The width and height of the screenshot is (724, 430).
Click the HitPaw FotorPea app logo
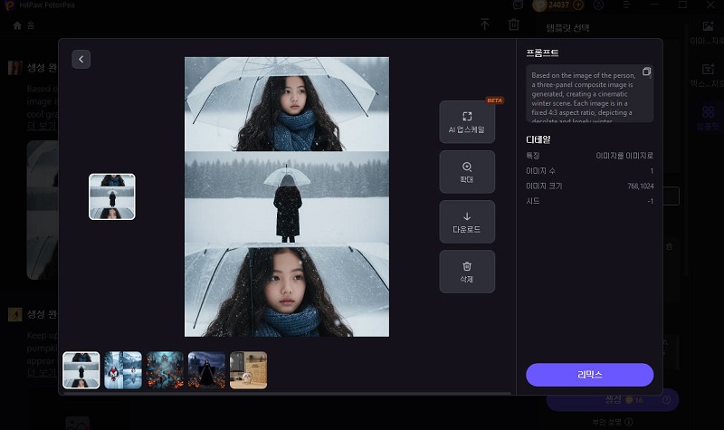click(9, 5)
